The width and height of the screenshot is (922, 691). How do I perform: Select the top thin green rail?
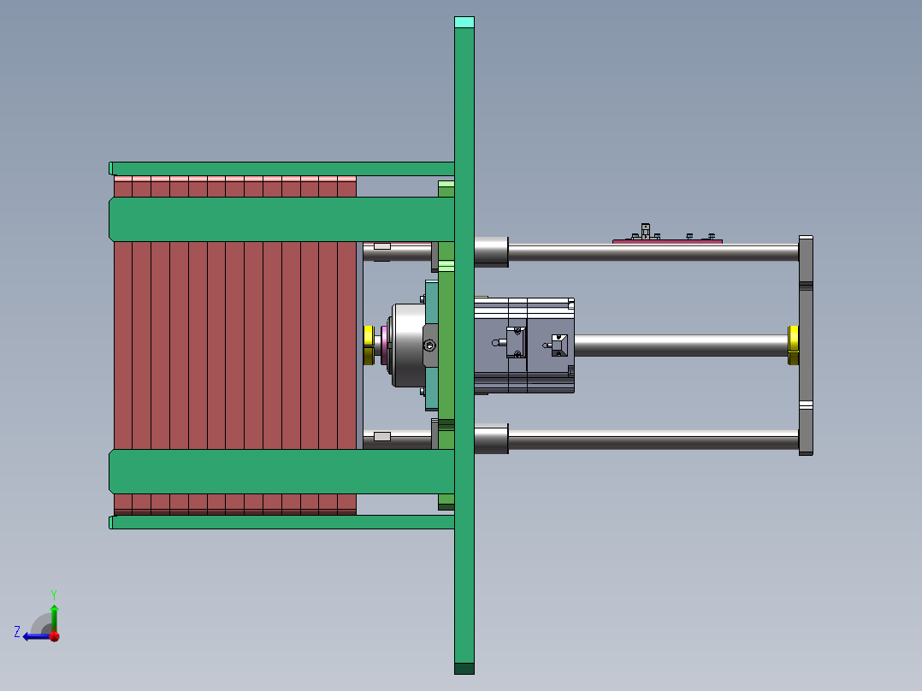click(281, 168)
